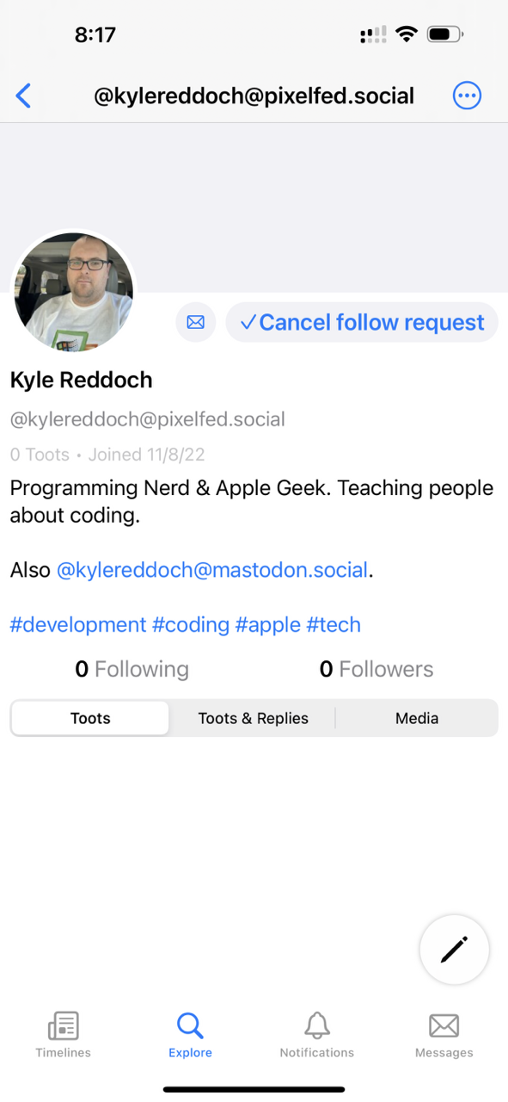View the 0 Followers list

tap(376, 669)
